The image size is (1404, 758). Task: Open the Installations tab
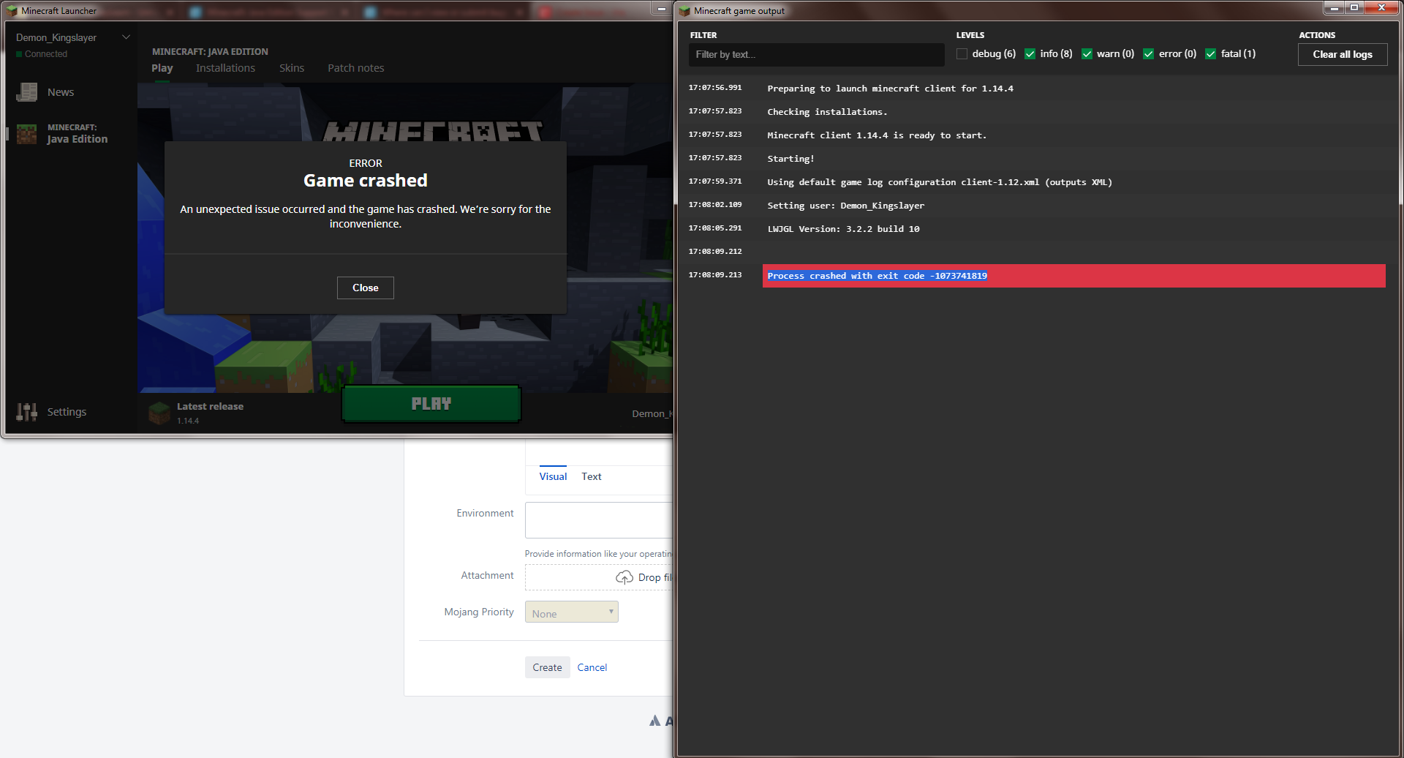click(x=225, y=68)
